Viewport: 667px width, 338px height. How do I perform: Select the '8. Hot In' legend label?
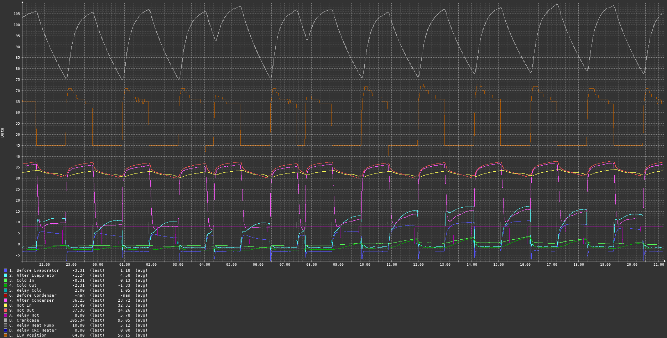click(20, 305)
